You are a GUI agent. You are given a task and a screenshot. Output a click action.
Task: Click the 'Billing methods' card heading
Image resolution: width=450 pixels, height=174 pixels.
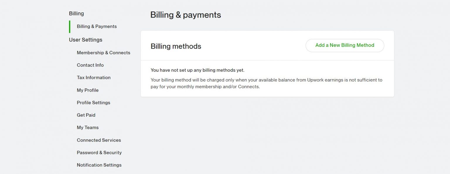tap(176, 46)
